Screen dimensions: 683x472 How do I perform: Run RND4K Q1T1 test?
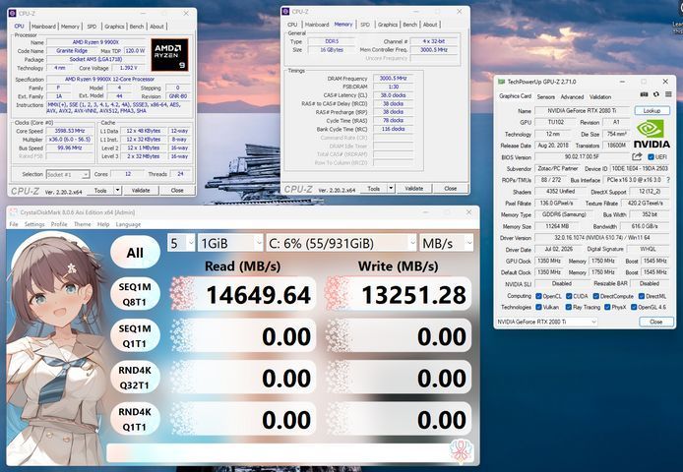[135, 419]
